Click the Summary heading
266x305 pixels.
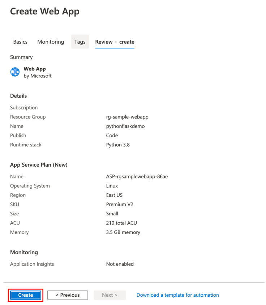(x=21, y=57)
